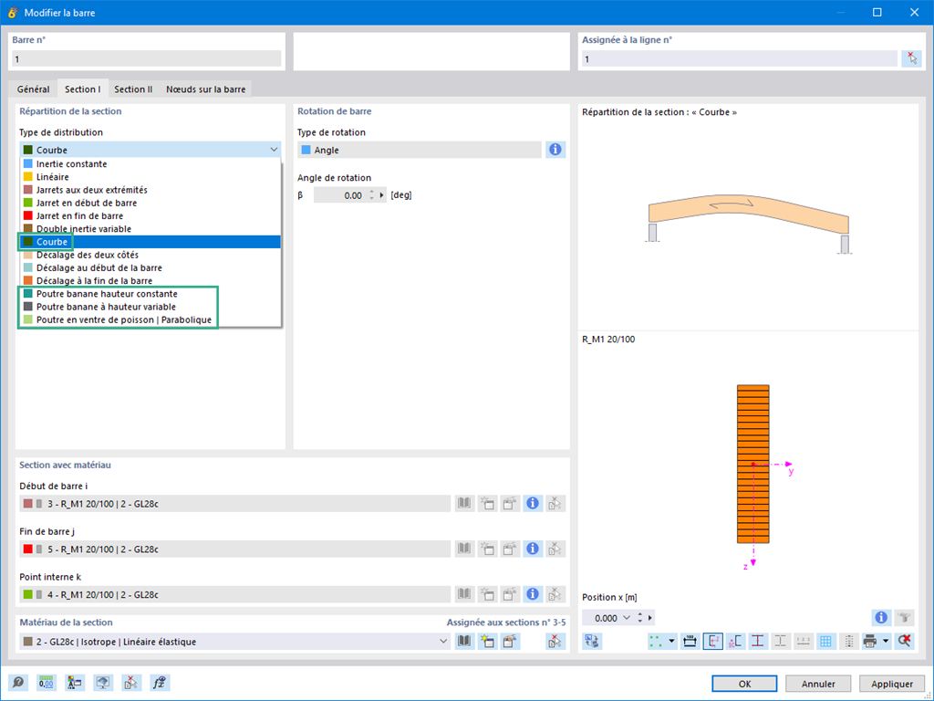This screenshot has height=701, width=934.
Task: Open section library for Début de barre i
Action: (464, 503)
